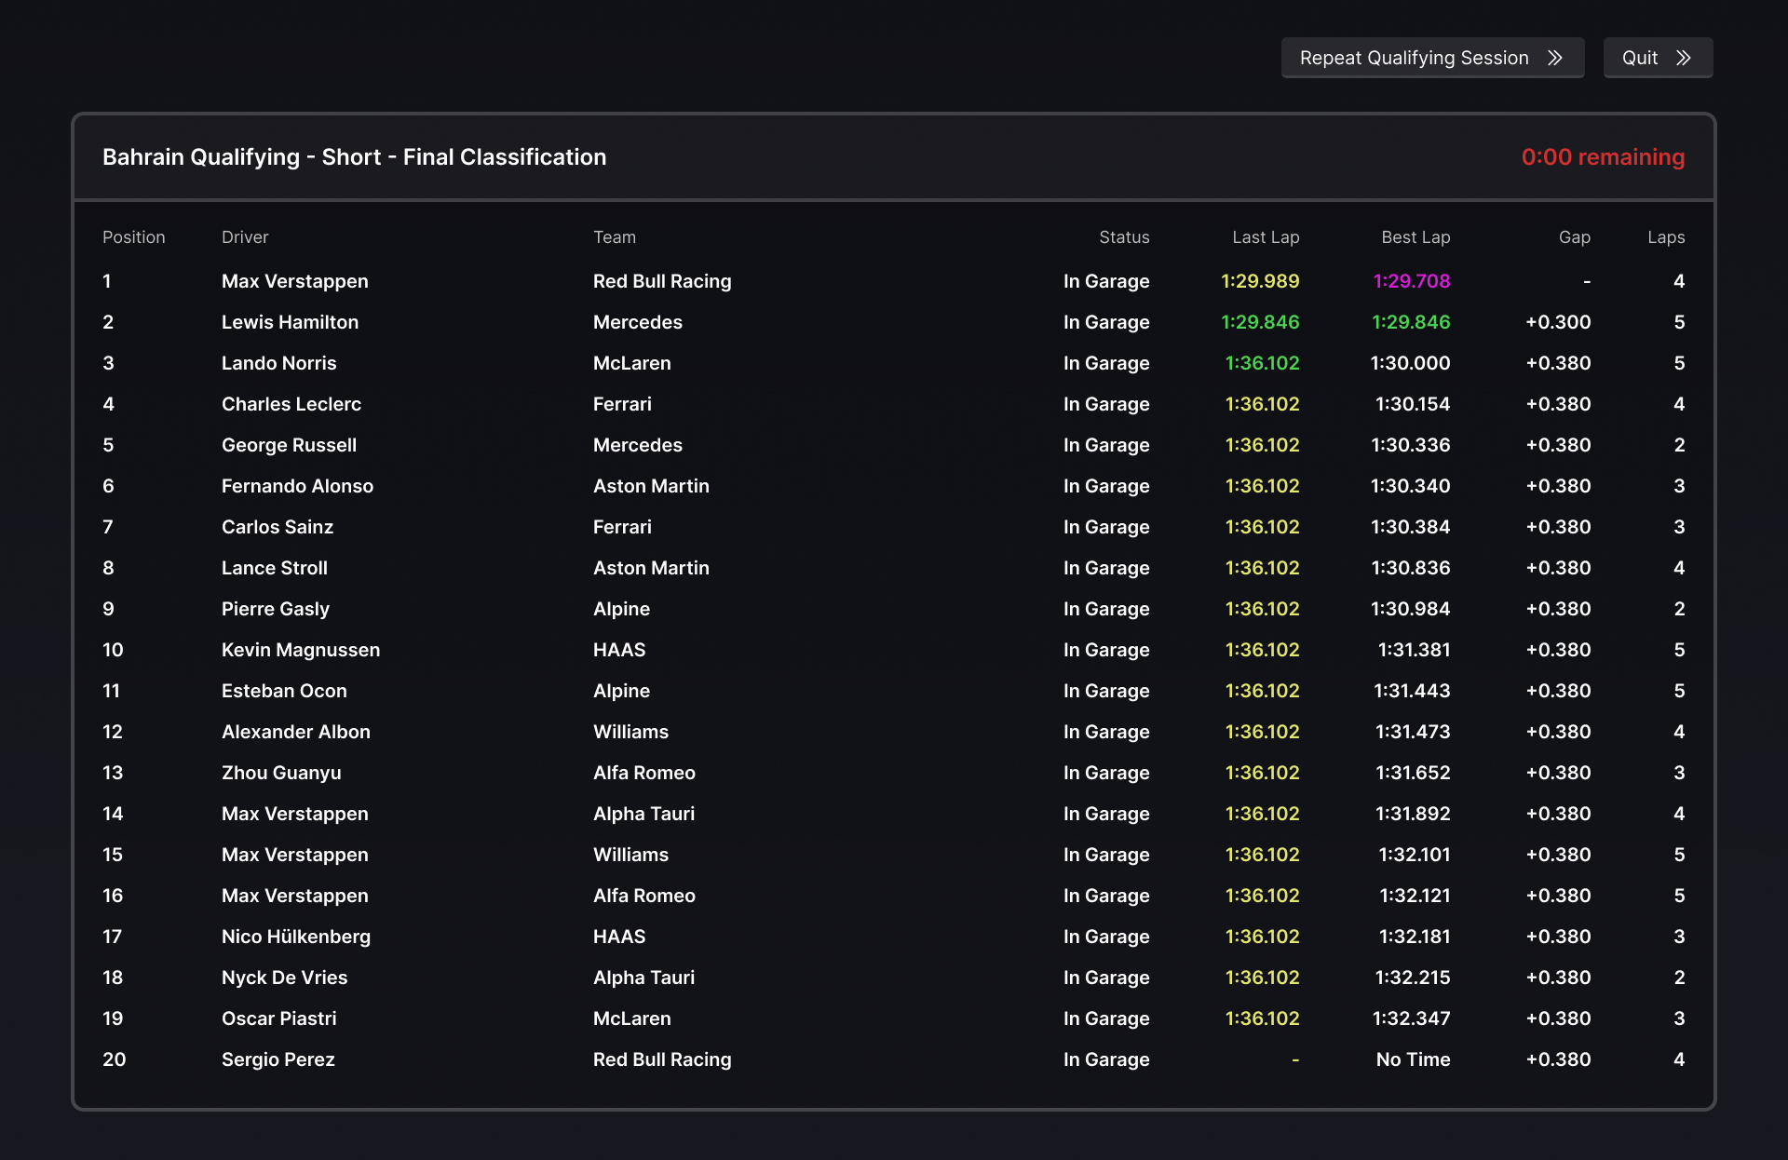The image size is (1788, 1160).
Task: Click the 0:00 remaining timer
Action: 1602,157
